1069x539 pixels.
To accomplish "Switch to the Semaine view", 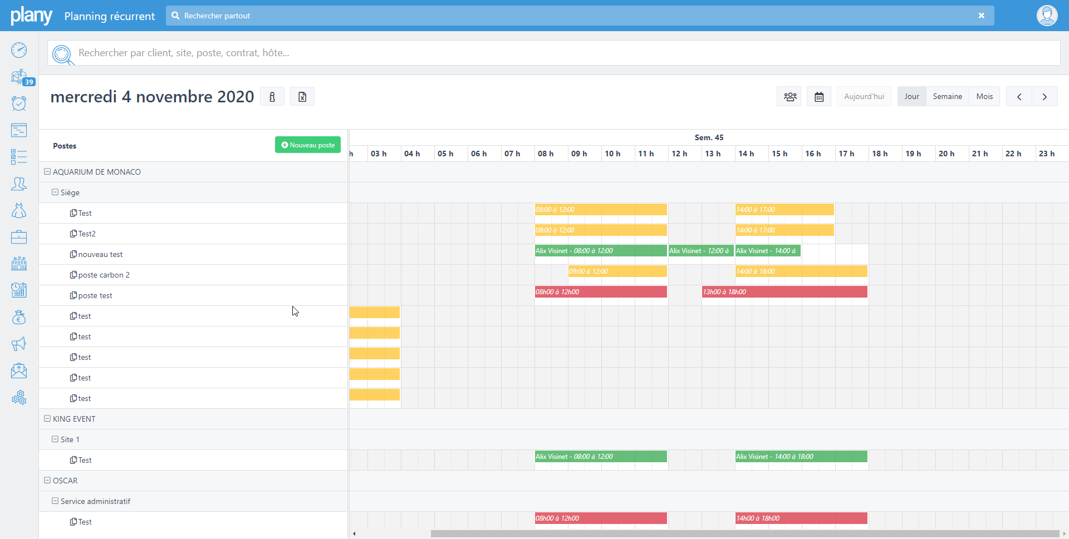I will coord(947,97).
